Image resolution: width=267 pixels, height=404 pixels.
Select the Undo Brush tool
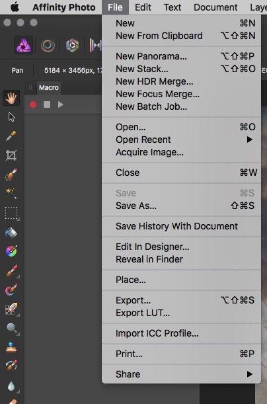click(11, 366)
